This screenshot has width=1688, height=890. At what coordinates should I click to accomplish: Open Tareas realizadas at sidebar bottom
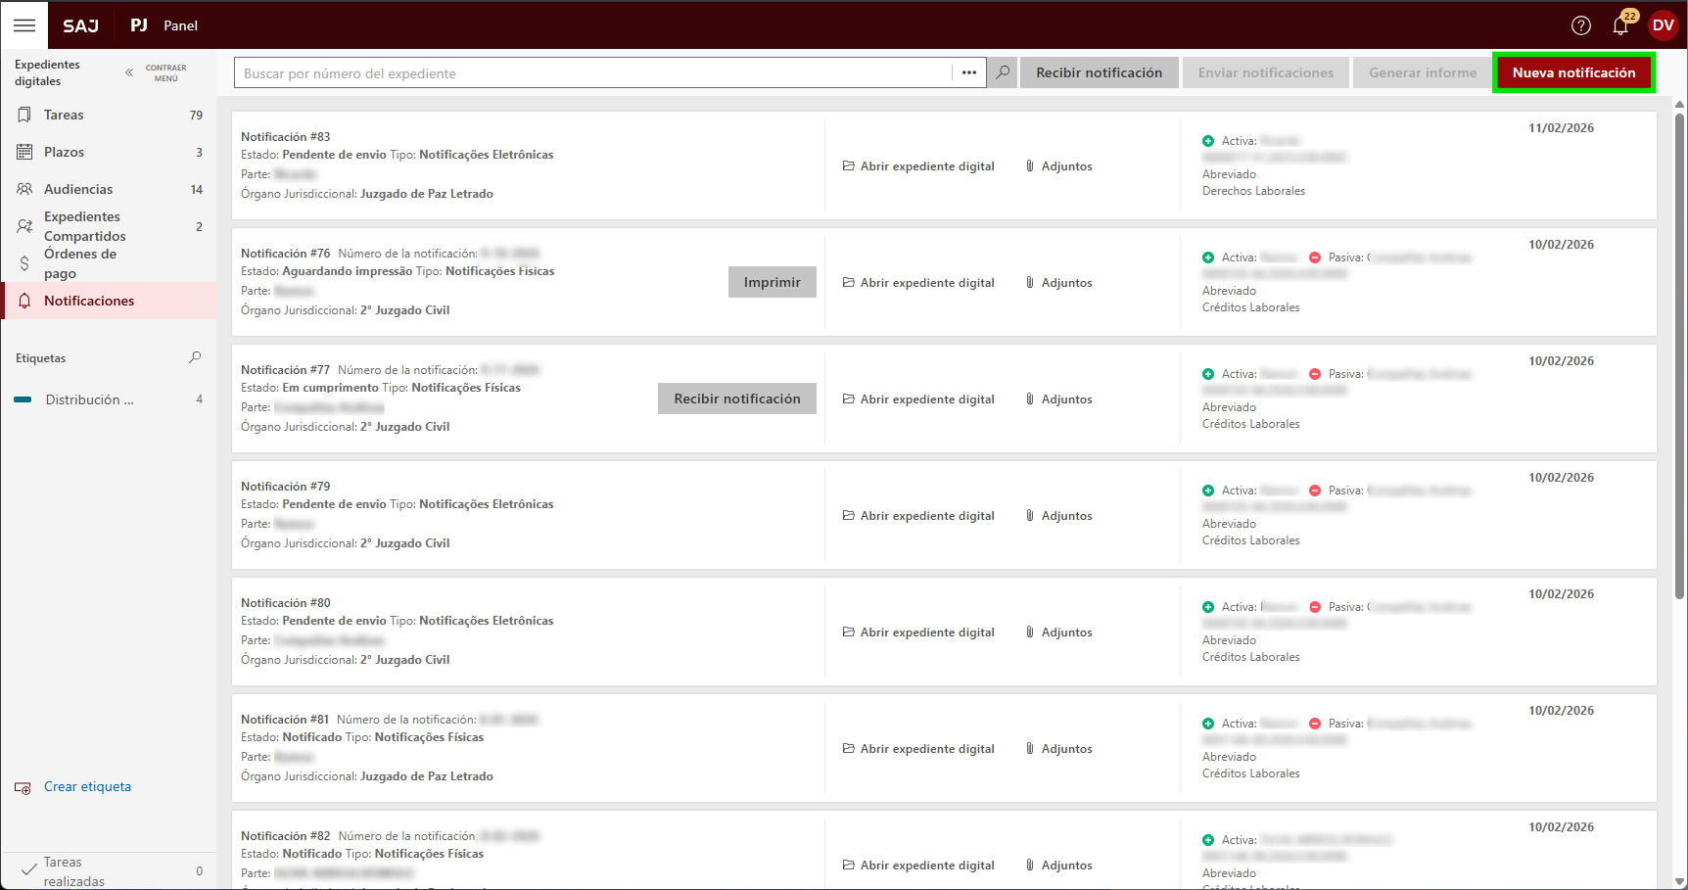[x=73, y=871]
